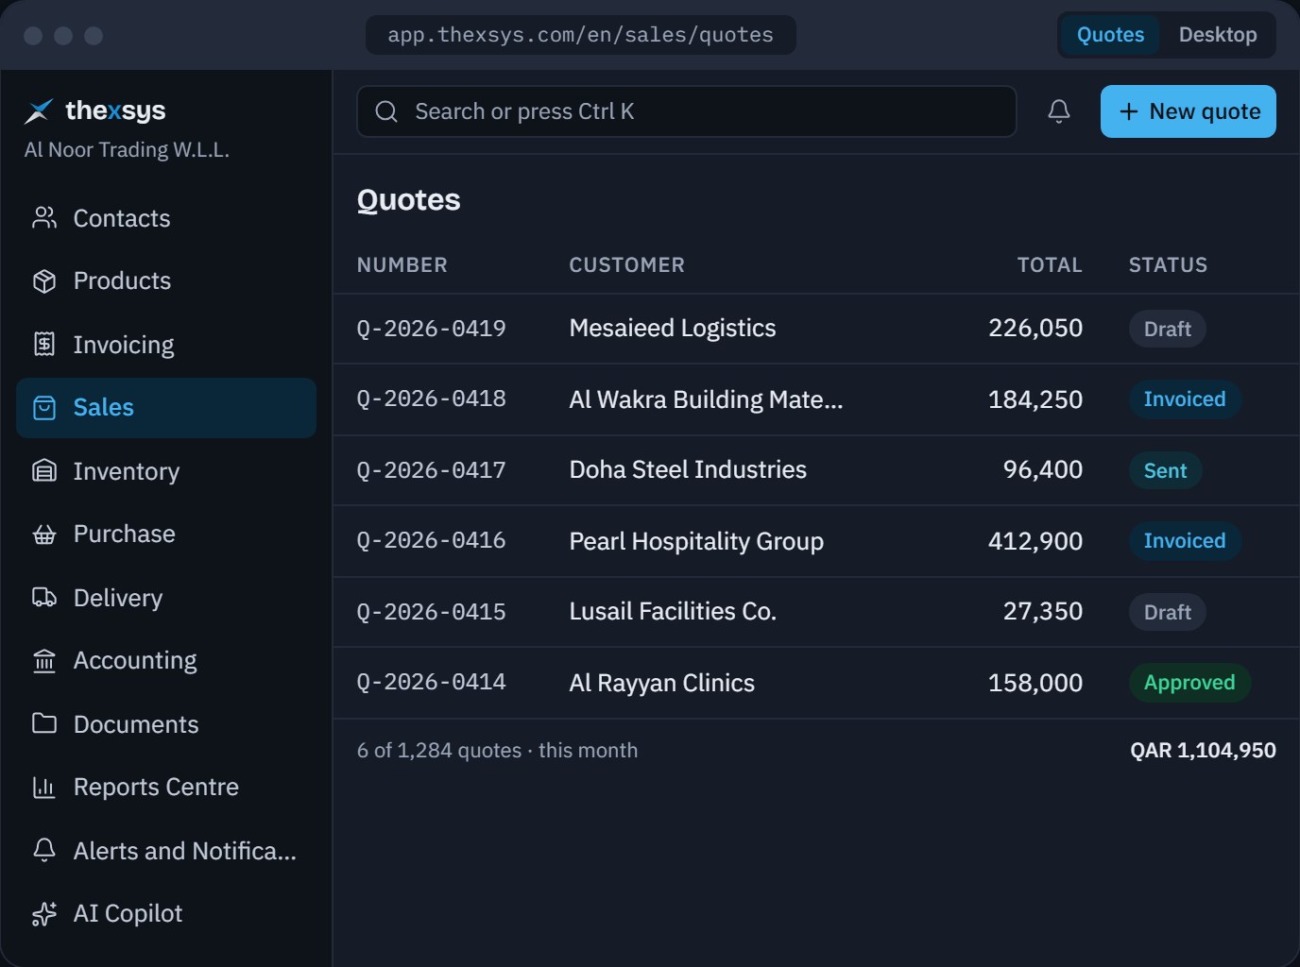This screenshot has width=1300, height=967.
Task: Click the Products box icon
Action: [44, 281]
